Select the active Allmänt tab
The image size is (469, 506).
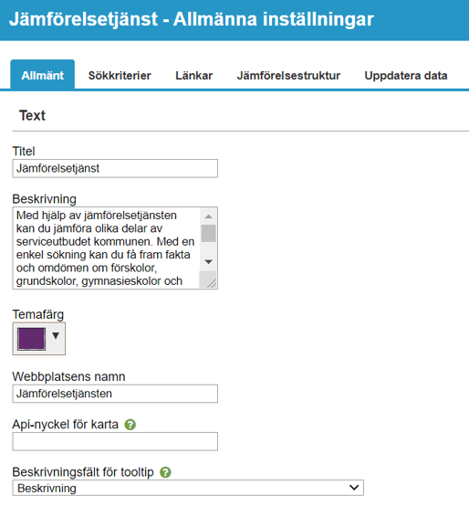(x=43, y=74)
